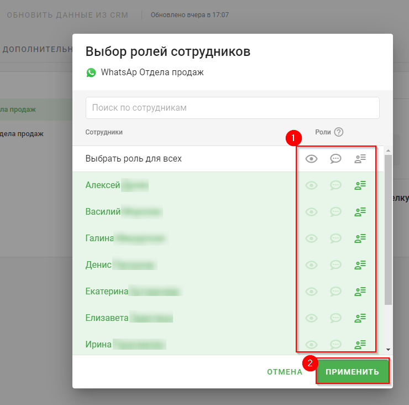Viewport: 409px width, 405px height.
Task: Click employee name Денис
Action: [x=98, y=265]
